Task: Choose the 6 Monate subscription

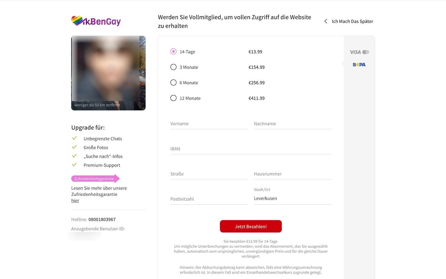Action: pos(173,83)
